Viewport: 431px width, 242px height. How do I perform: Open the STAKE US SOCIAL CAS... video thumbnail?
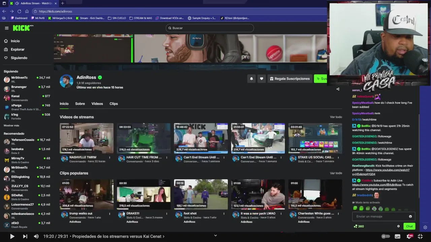315,138
